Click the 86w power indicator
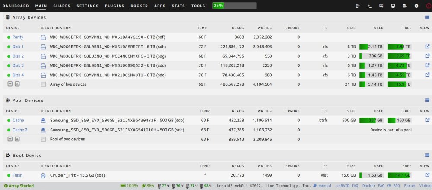432x190 pixels. coord(148,186)
